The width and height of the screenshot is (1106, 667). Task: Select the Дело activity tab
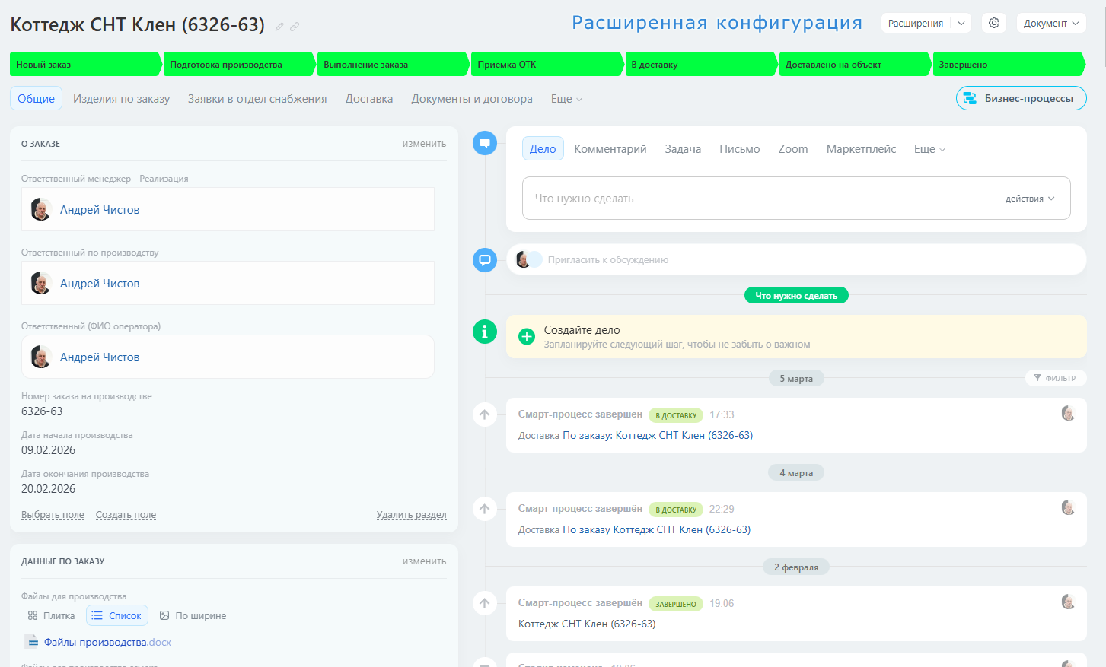click(x=543, y=149)
